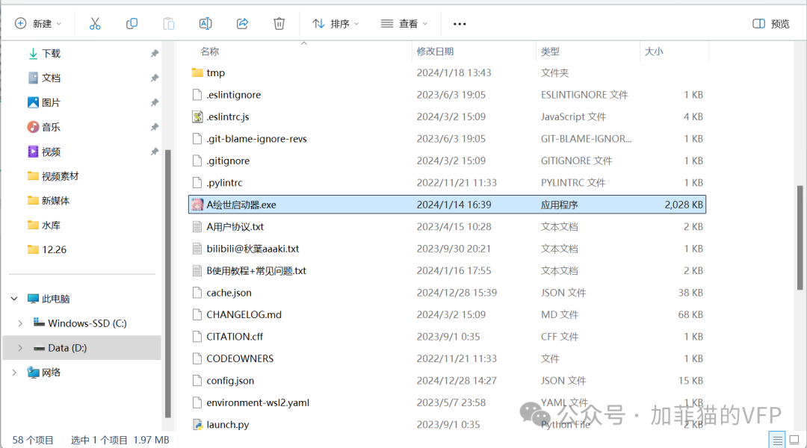Screen dimensions: 807x448
Task: Select .git-blame-ignore-revs file
Action: (x=256, y=139)
